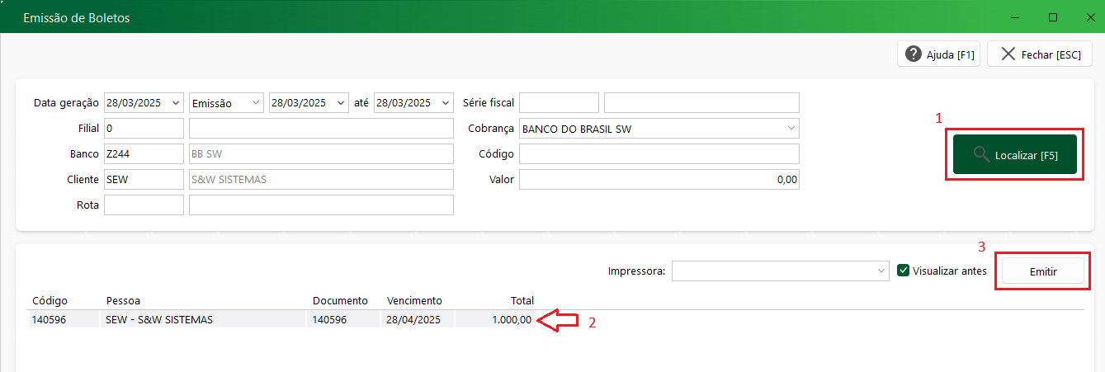Open the Cobrança dropdown list

(791, 129)
